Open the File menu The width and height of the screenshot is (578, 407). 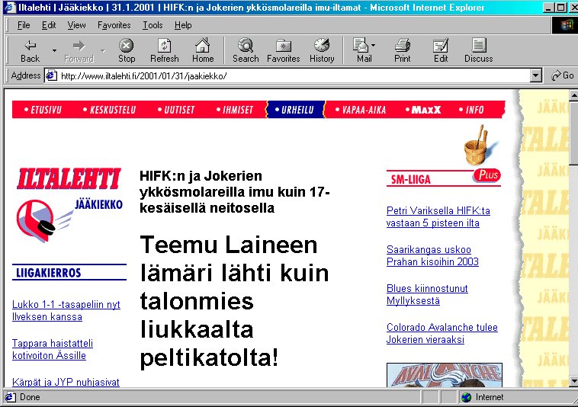click(24, 25)
